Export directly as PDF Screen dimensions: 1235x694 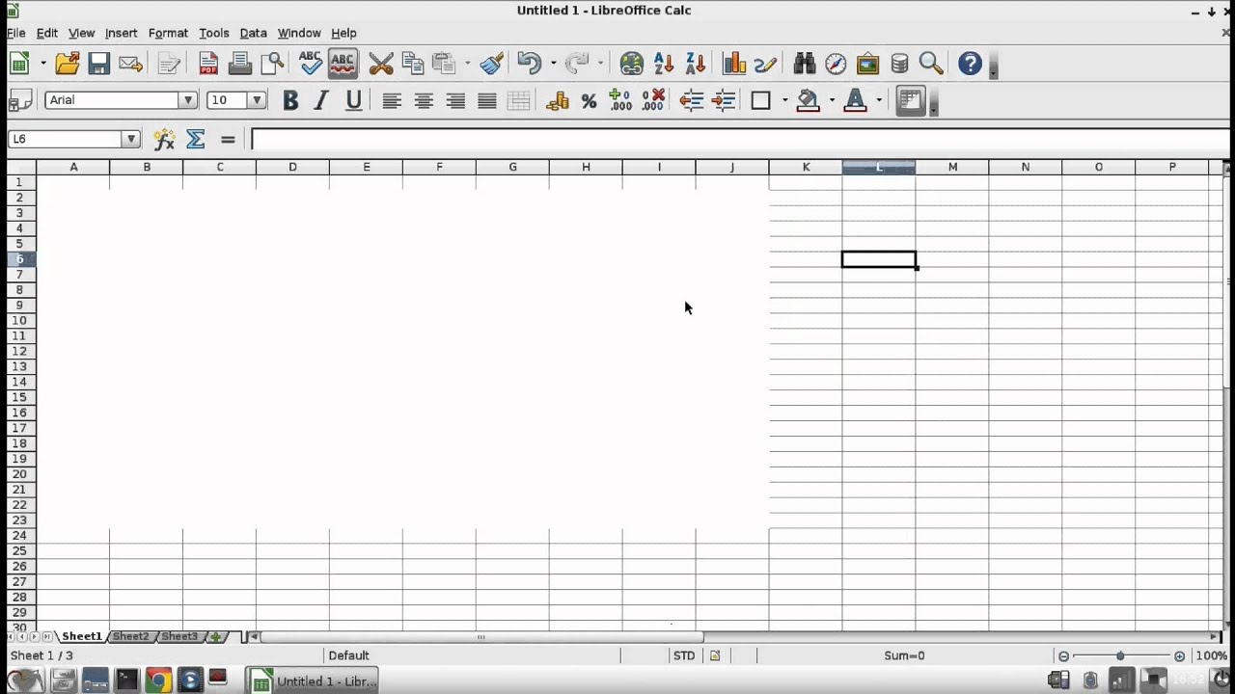pos(208,64)
